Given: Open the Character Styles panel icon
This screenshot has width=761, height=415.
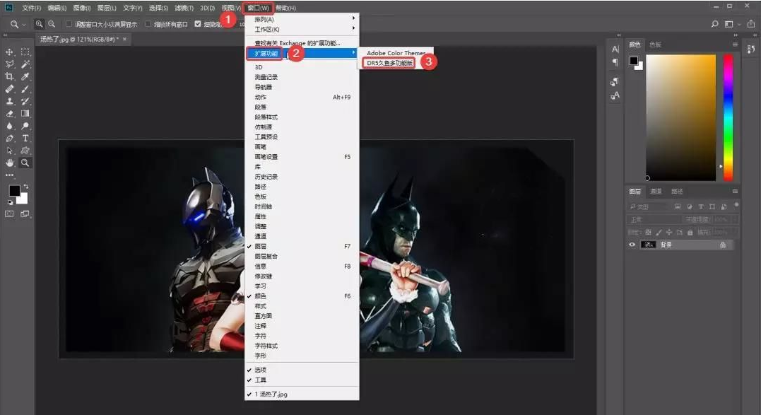Looking at the screenshot, I should [615, 95].
